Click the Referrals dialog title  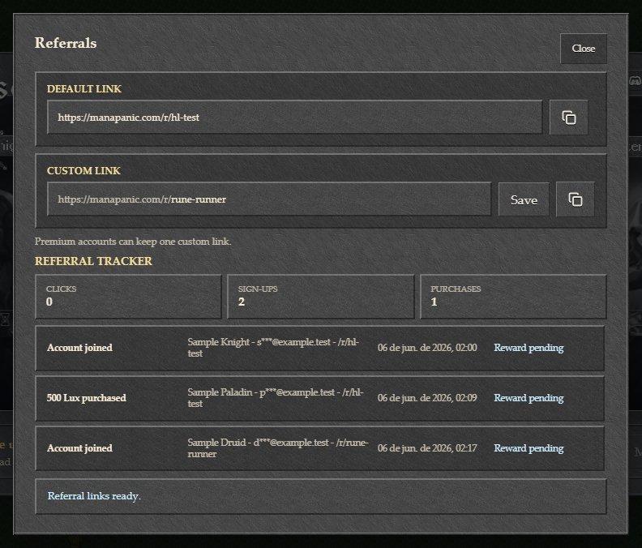(66, 43)
